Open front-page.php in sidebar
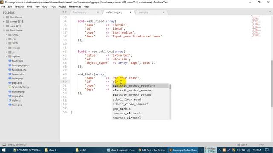Screen dimensions: 273x153 click(20, 65)
